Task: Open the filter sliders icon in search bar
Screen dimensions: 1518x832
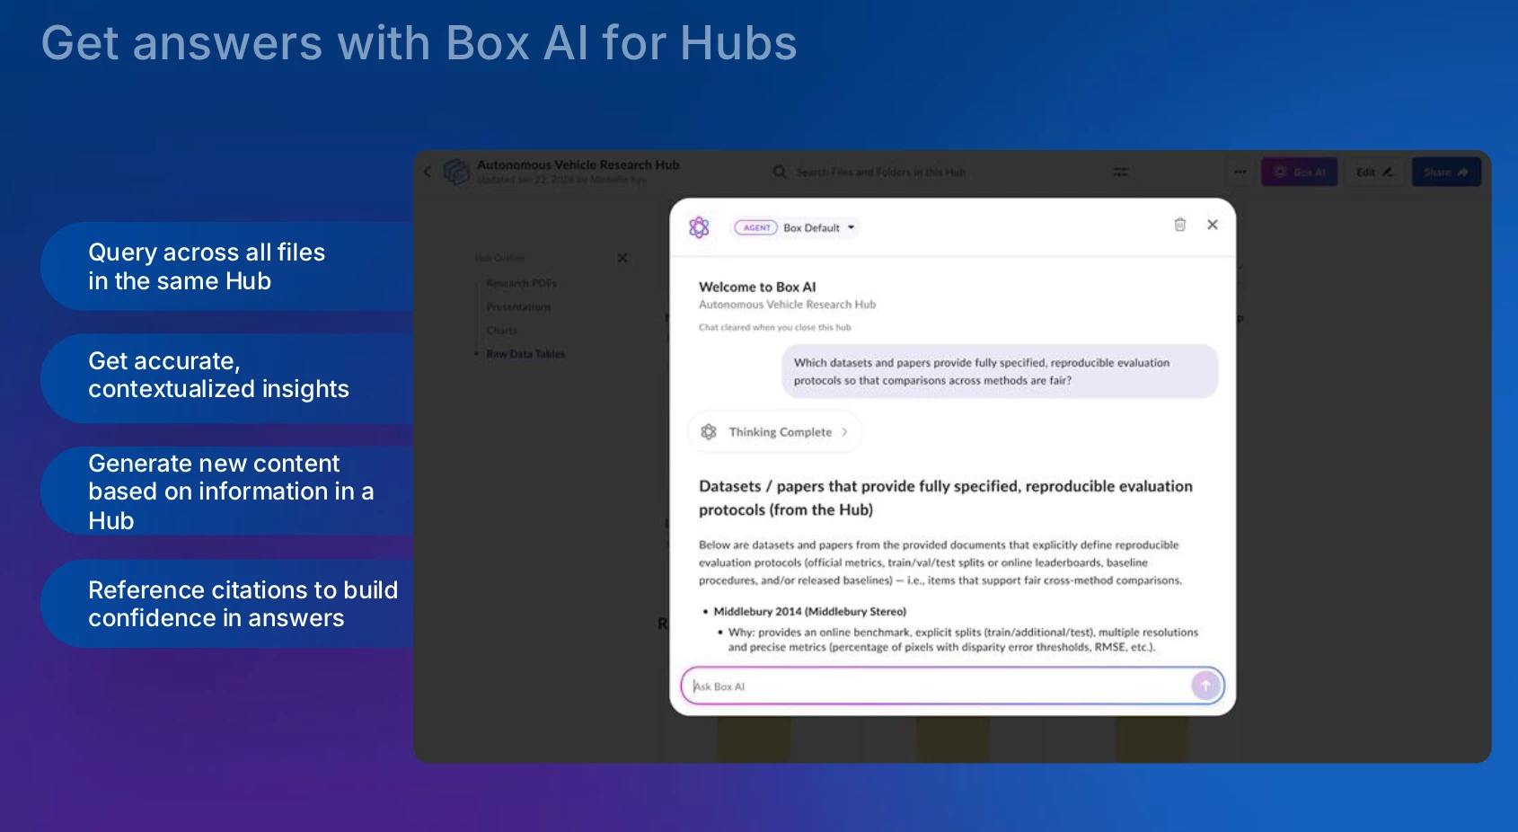Action: (1121, 172)
